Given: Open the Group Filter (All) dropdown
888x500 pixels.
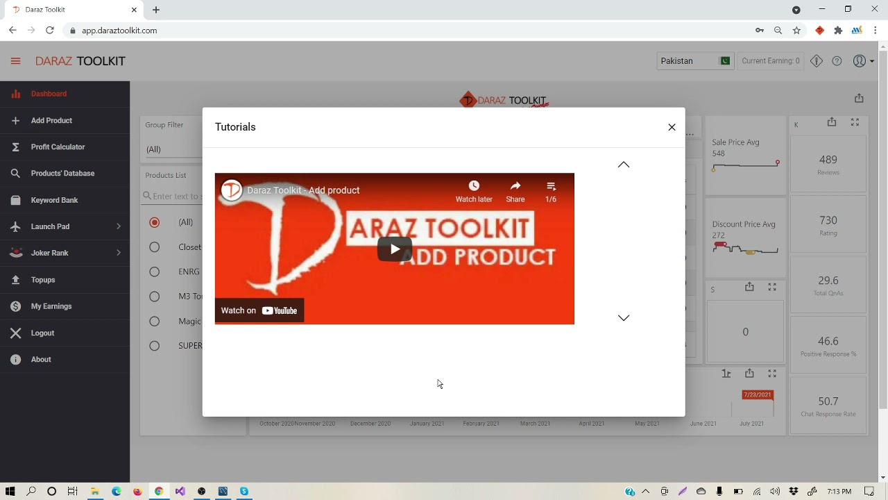Looking at the screenshot, I should (x=173, y=149).
